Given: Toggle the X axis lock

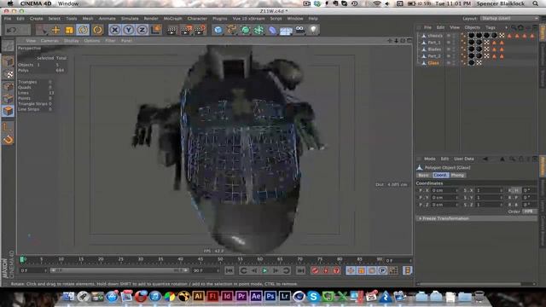Looking at the screenshot, I should 114,31.
